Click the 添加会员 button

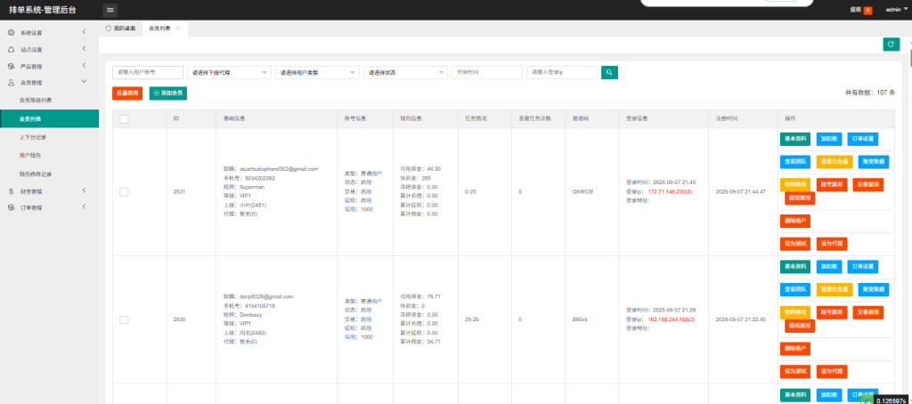click(x=168, y=93)
